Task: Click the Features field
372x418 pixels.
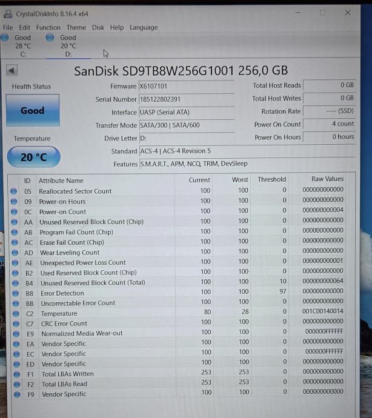Action: point(247,164)
